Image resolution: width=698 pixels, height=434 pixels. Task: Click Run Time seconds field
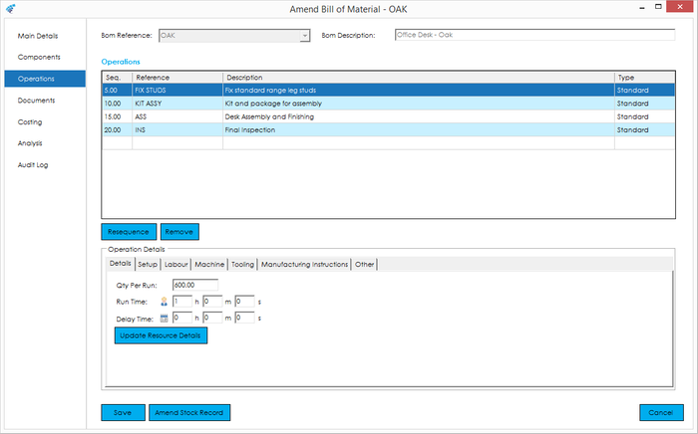244,302
